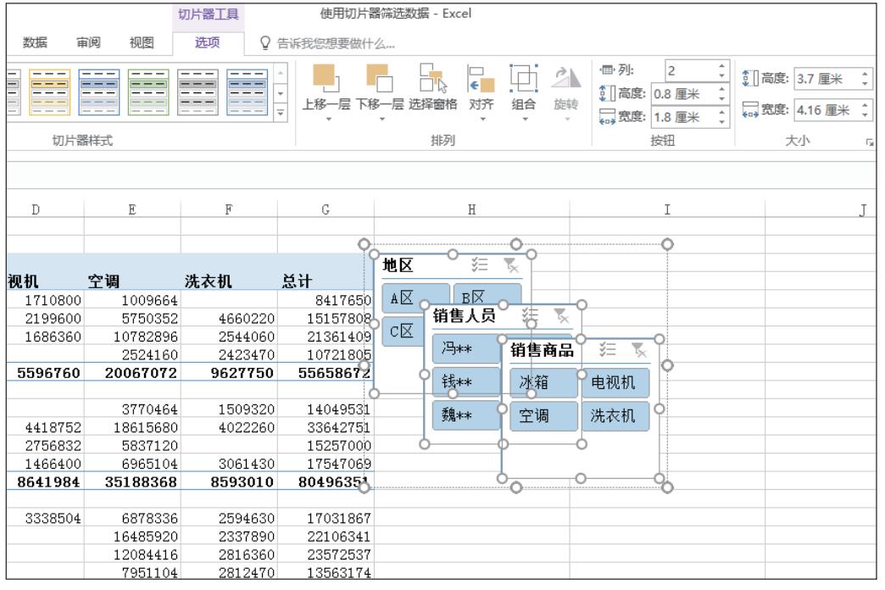
Task: Click the Rotate (旋转) icon
Action: (x=565, y=79)
